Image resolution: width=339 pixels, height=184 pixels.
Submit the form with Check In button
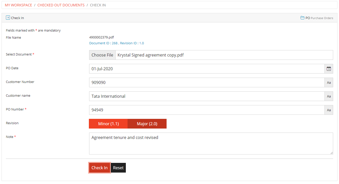[100, 168]
